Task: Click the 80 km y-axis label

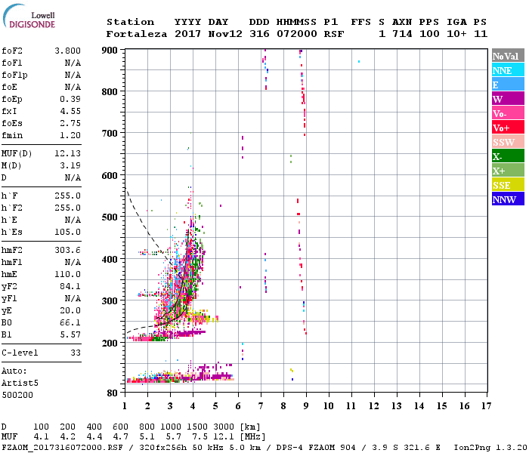Action: (113, 393)
